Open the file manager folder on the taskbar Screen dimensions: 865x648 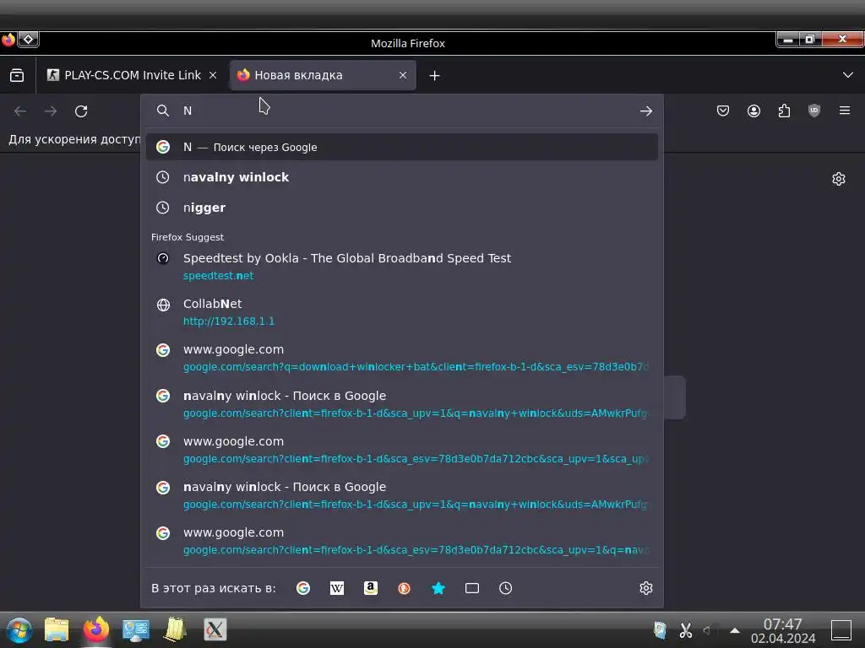(x=57, y=629)
